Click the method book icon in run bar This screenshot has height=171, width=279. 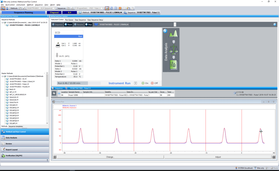point(96,24)
